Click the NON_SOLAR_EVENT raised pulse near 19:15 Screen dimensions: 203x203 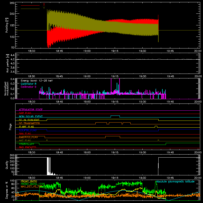115,116
